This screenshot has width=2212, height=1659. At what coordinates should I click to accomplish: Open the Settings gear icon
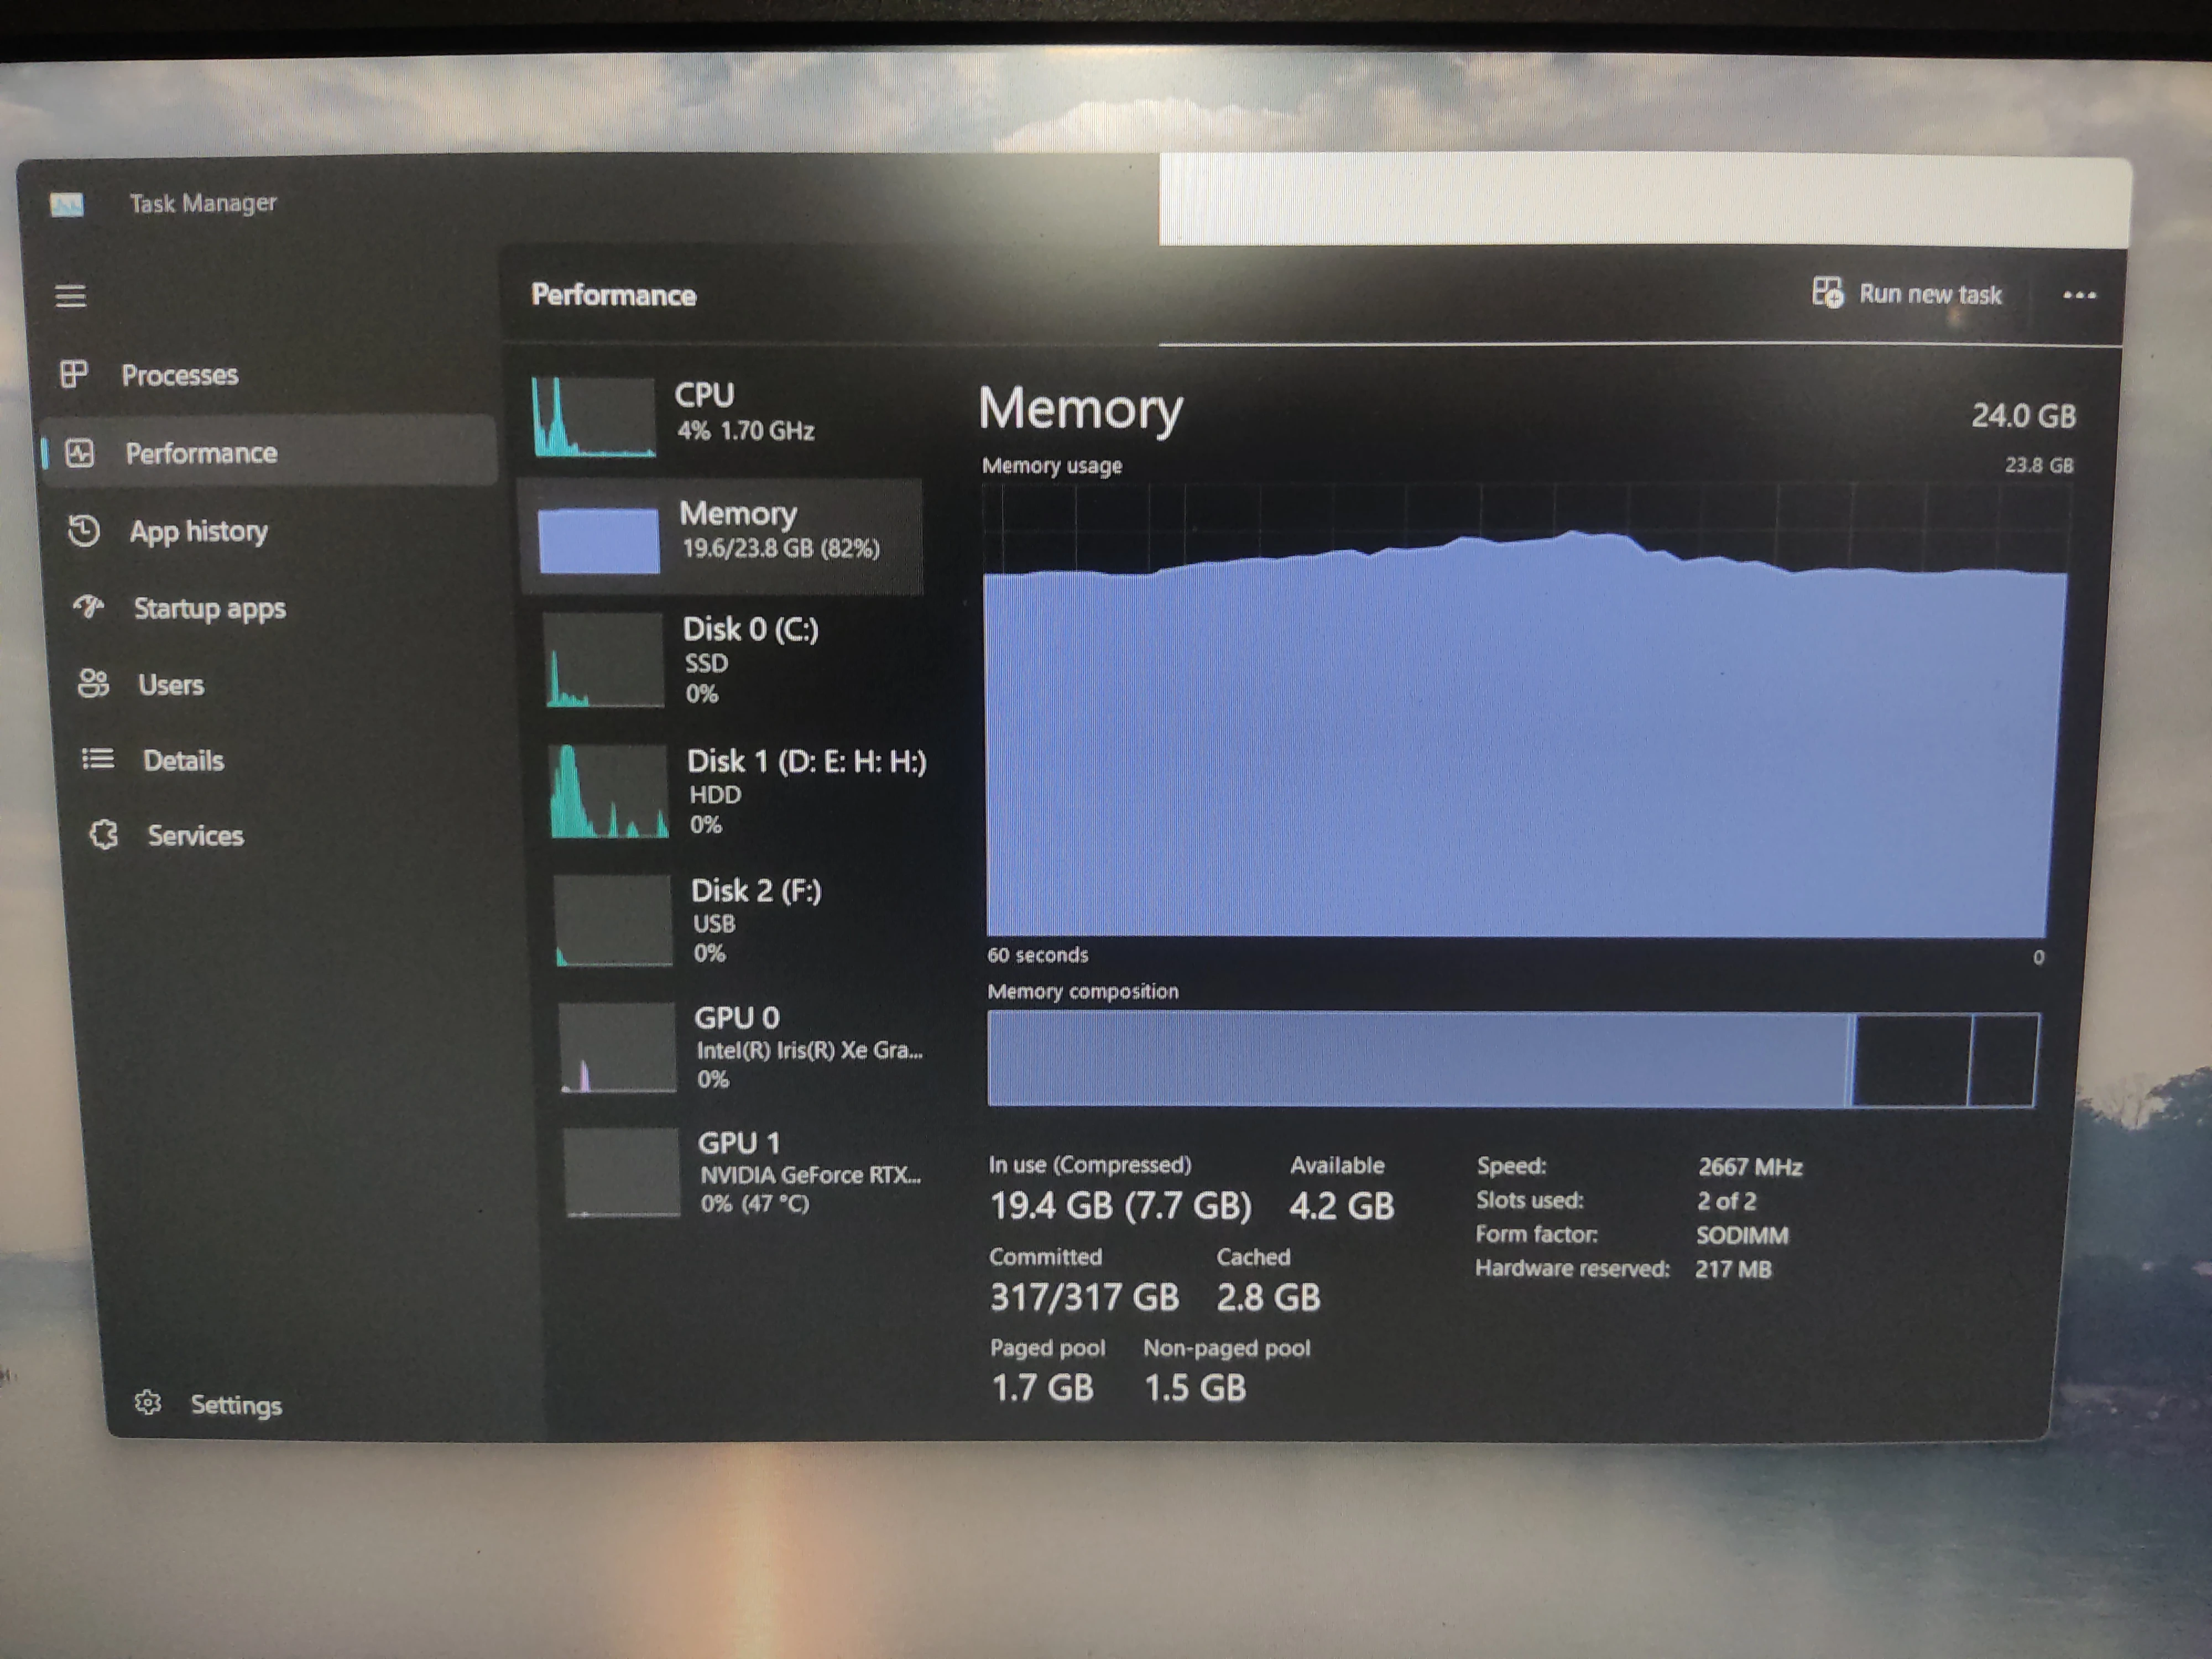pos(148,1403)
